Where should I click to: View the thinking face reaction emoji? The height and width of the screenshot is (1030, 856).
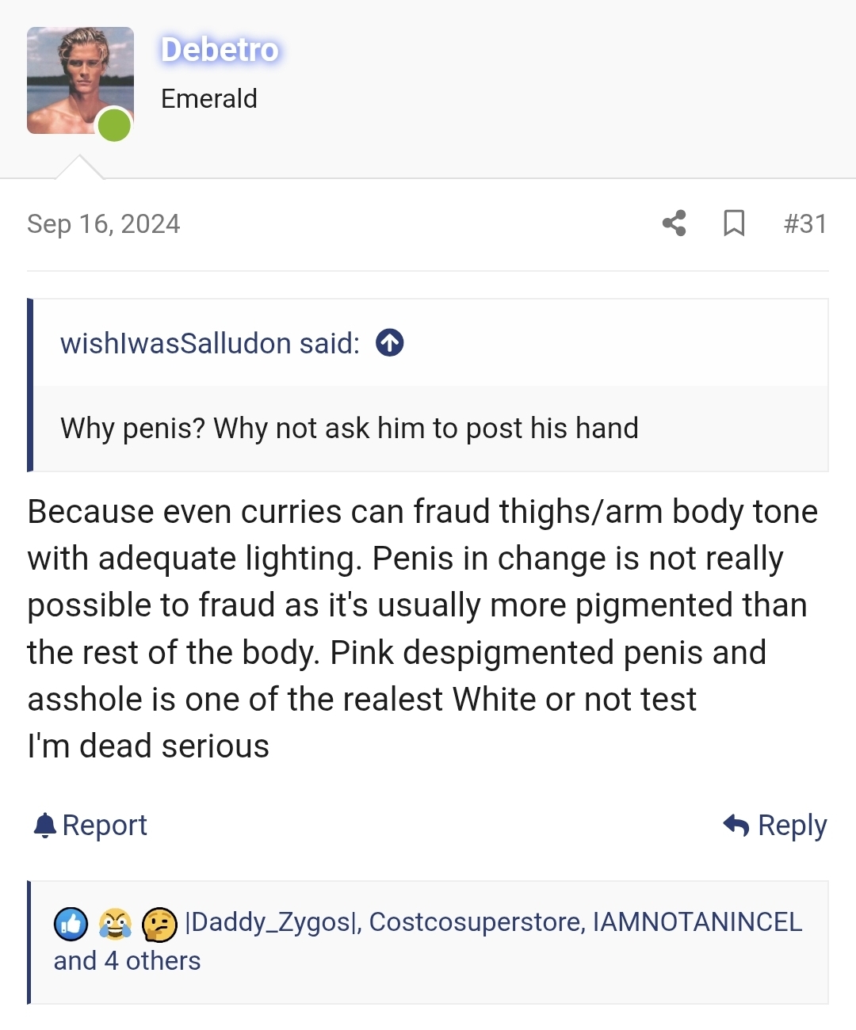159,924
